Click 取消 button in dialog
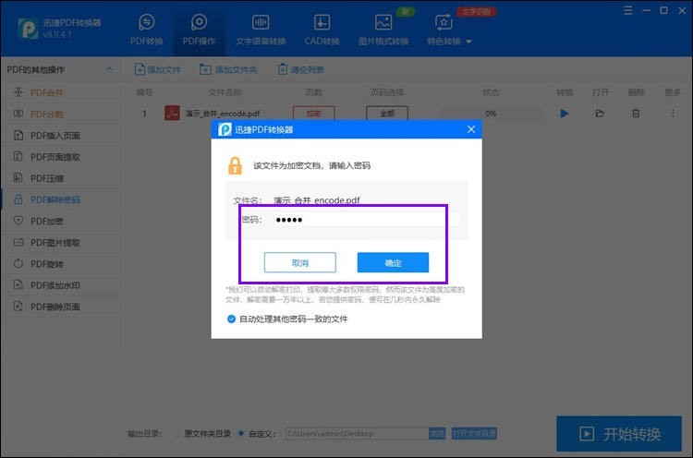This screenshot has width=693, height=458. 300,263
